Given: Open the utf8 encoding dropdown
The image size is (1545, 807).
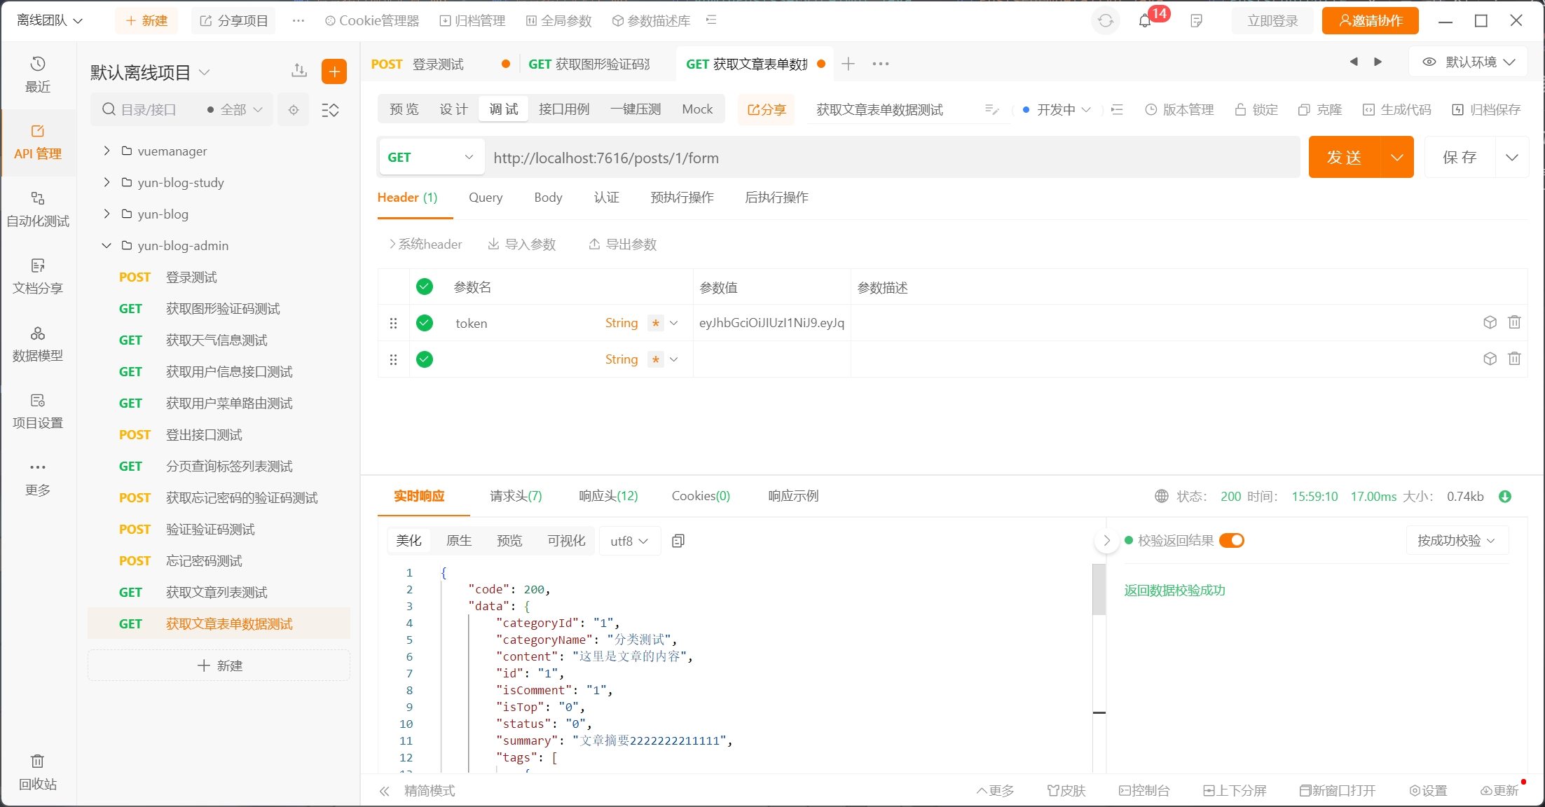Looking at the screenshot, I should point(629,541).
